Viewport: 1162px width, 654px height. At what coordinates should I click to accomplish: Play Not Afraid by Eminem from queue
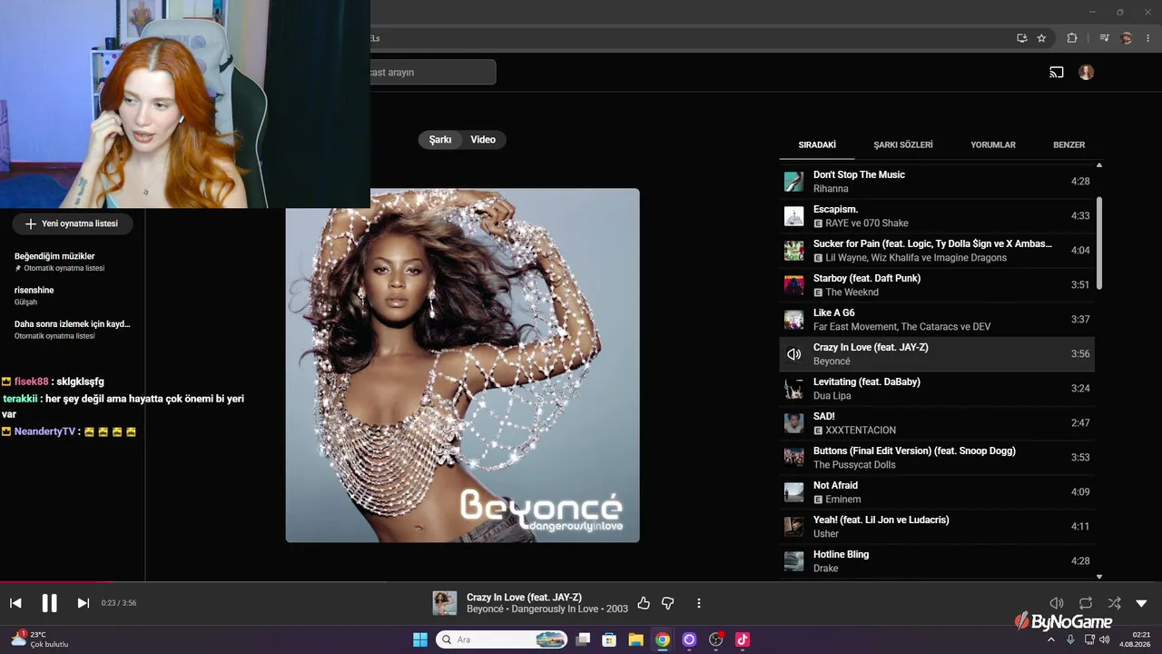click(x=937, y=492)
